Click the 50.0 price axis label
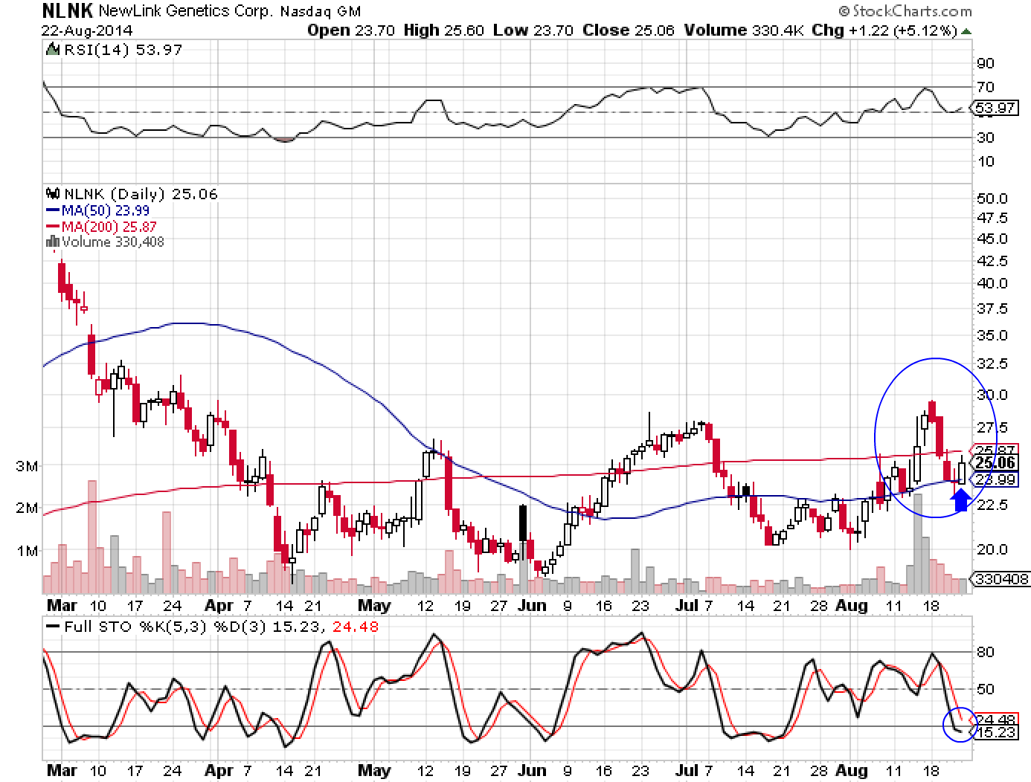 click(992, 198)
